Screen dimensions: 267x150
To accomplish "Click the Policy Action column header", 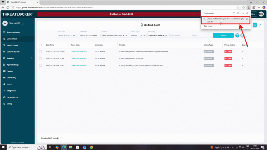I will point(229,45).
